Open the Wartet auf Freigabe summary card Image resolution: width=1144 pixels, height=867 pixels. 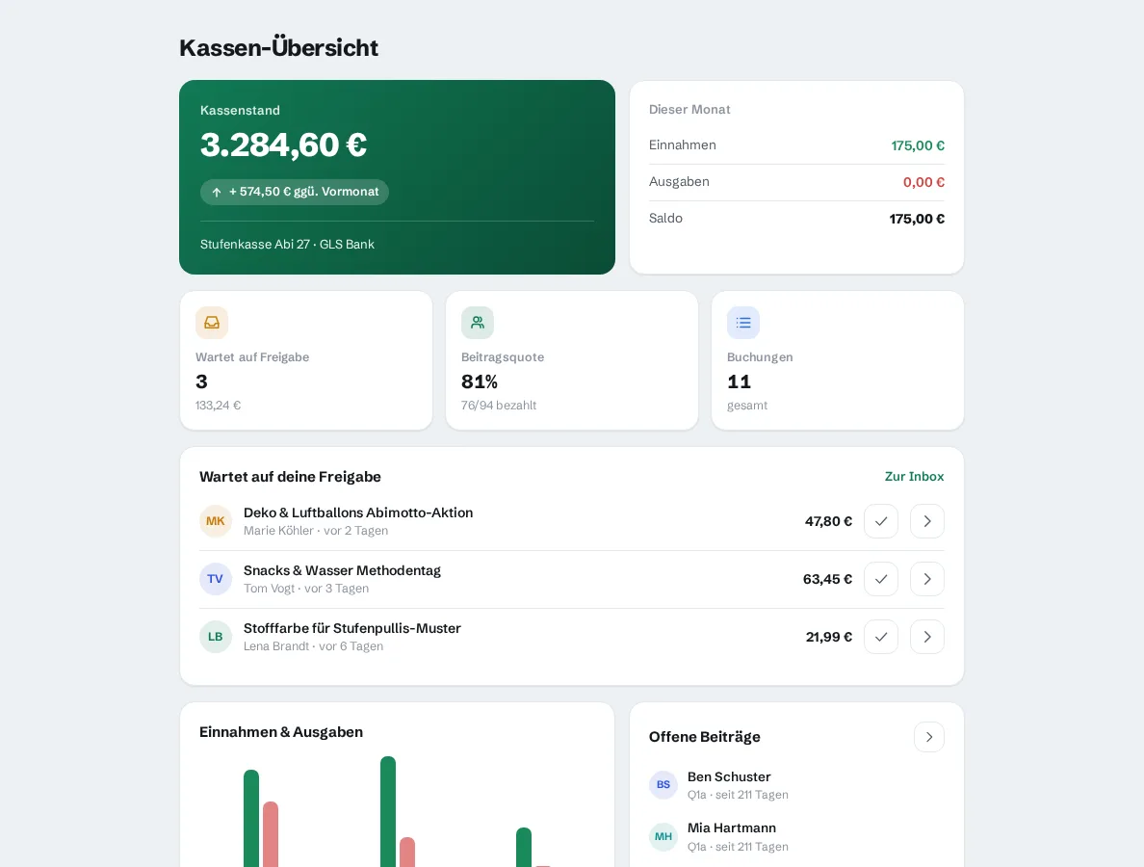click(305, 360)
